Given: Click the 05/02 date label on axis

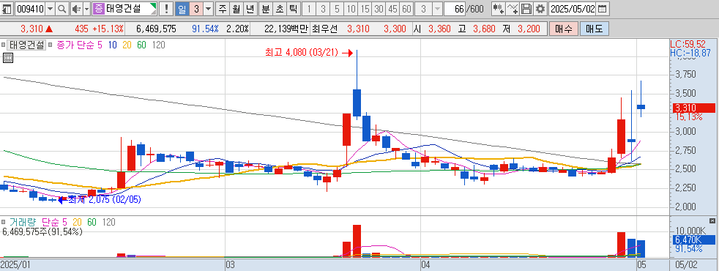Looking at the screenshot, I should pyautogui.click(x=687, y=265).
